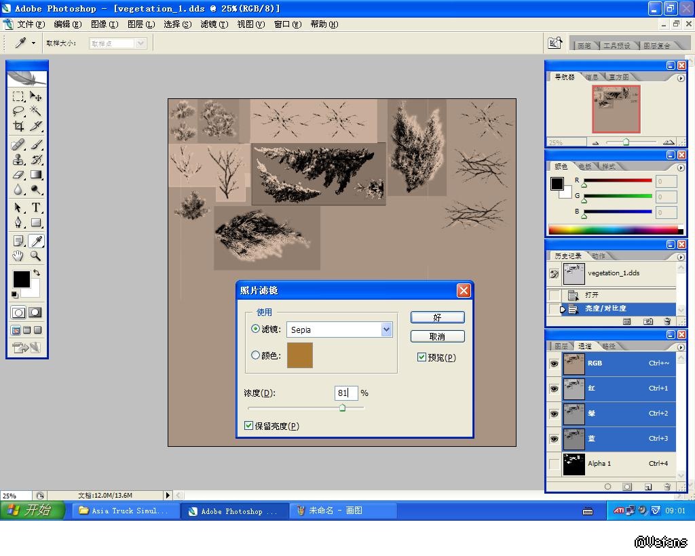Hide the 红 (Red) channel eye icon
The width and height of the screenshot is (695, 556).
[x=554, y=389]
